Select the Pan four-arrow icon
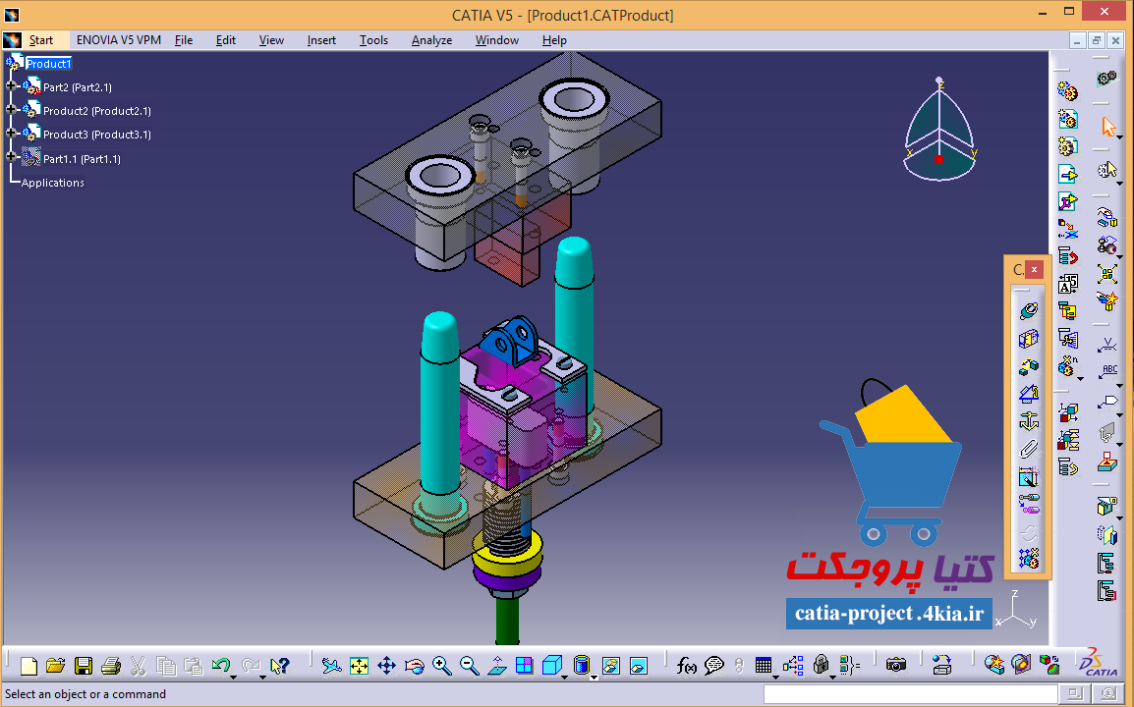The height and width of the screenshot is (707, 1134). tap(386, 666)
